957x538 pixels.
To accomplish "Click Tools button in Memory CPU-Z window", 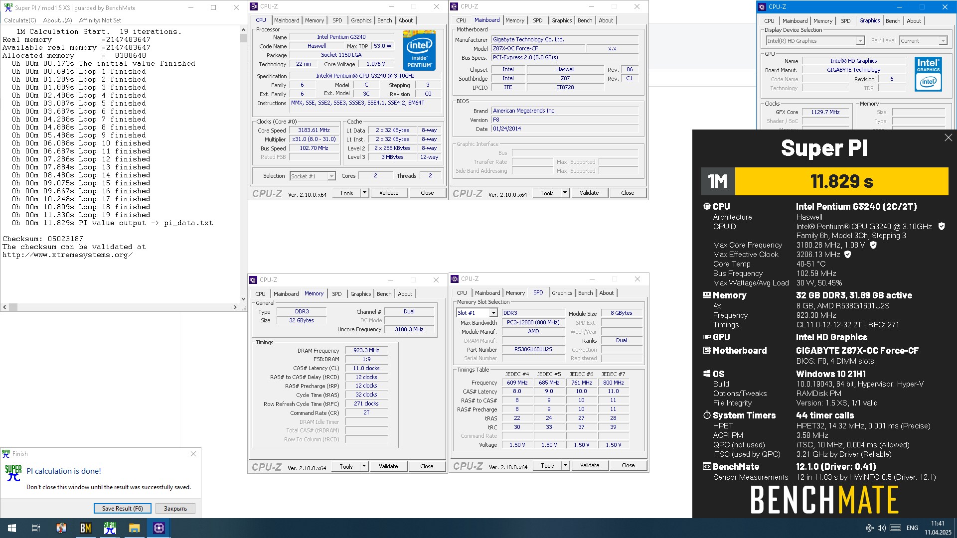I will point(346,466).
